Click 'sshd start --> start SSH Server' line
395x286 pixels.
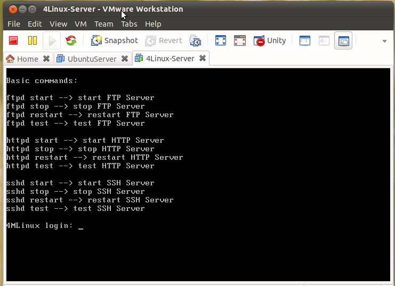[x=80, y=183]
